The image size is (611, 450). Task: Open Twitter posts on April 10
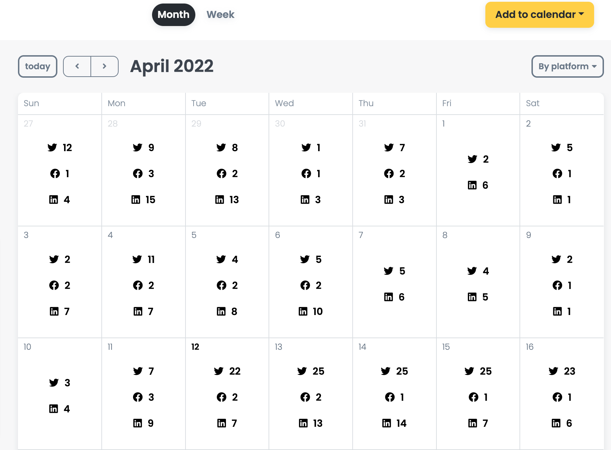point(59,383)
